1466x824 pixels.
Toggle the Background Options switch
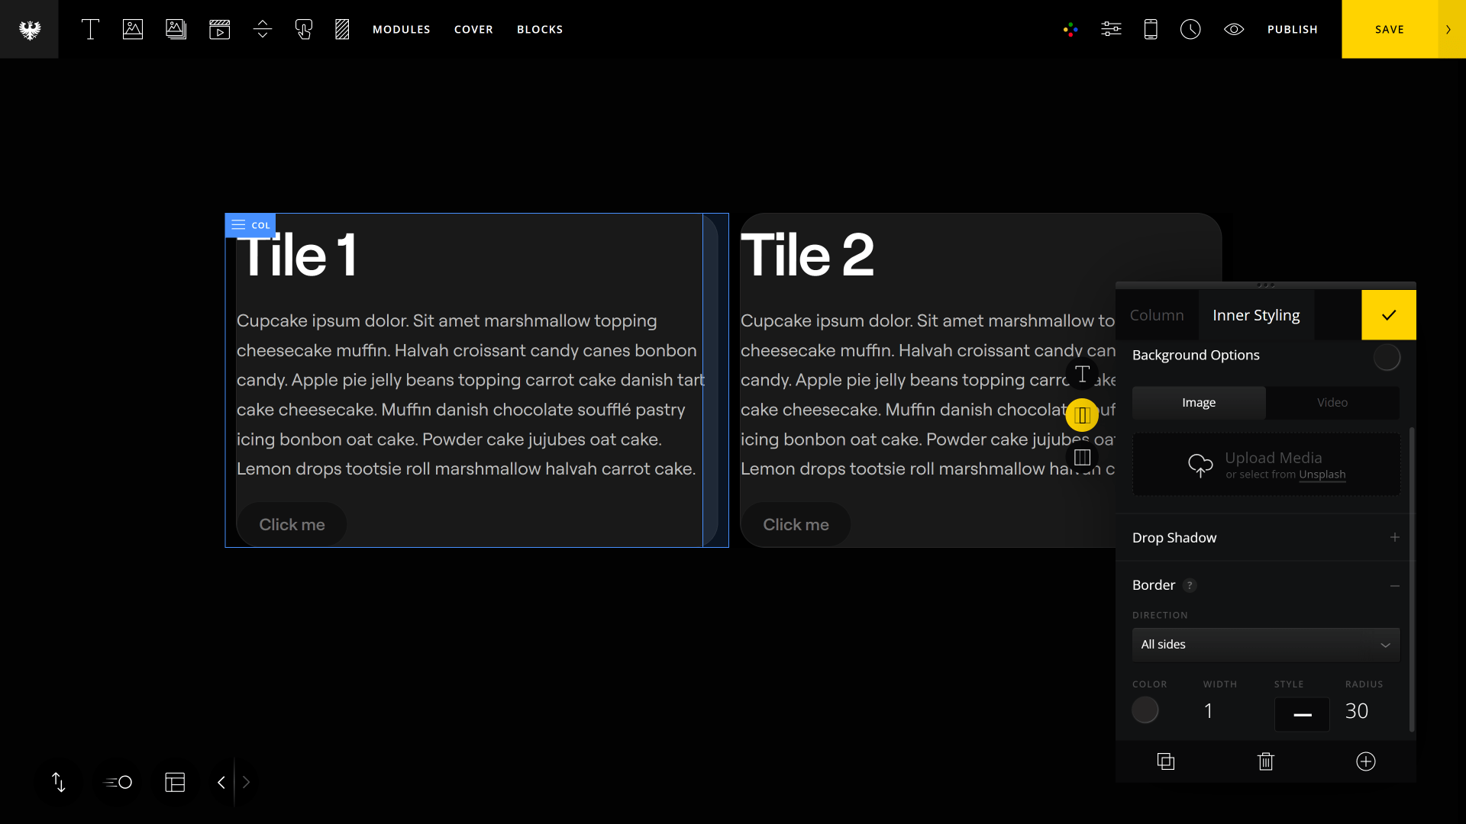(x=1387, y=357)
